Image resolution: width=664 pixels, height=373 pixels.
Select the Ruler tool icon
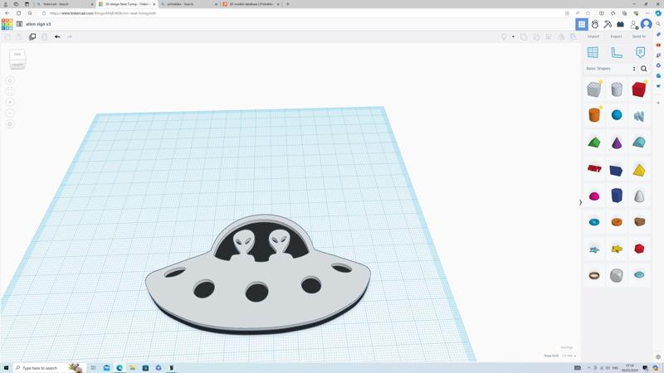[x=617, y=52]
